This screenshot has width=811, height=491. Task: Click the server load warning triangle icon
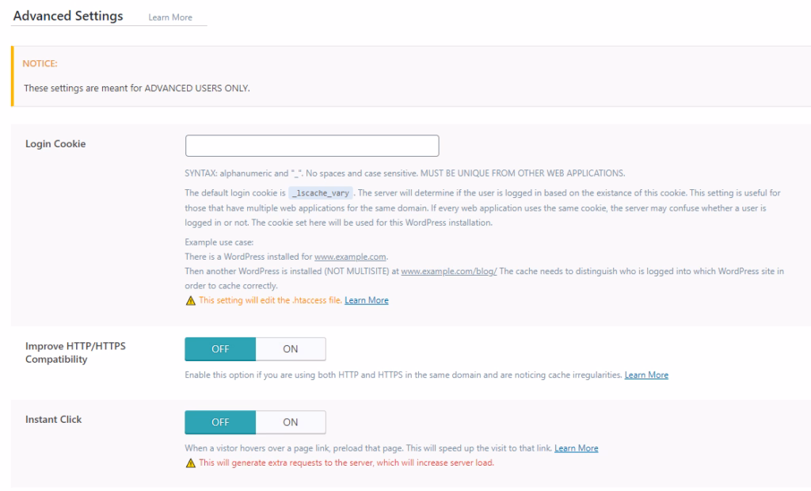190,463
